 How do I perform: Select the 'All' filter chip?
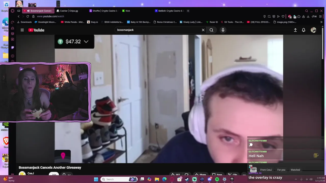[x=253, y=170]
